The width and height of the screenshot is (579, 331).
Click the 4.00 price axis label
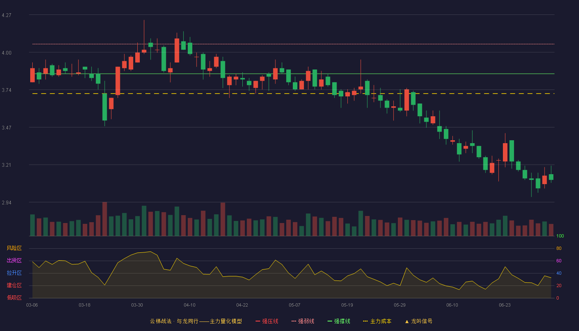coord(7,53)
